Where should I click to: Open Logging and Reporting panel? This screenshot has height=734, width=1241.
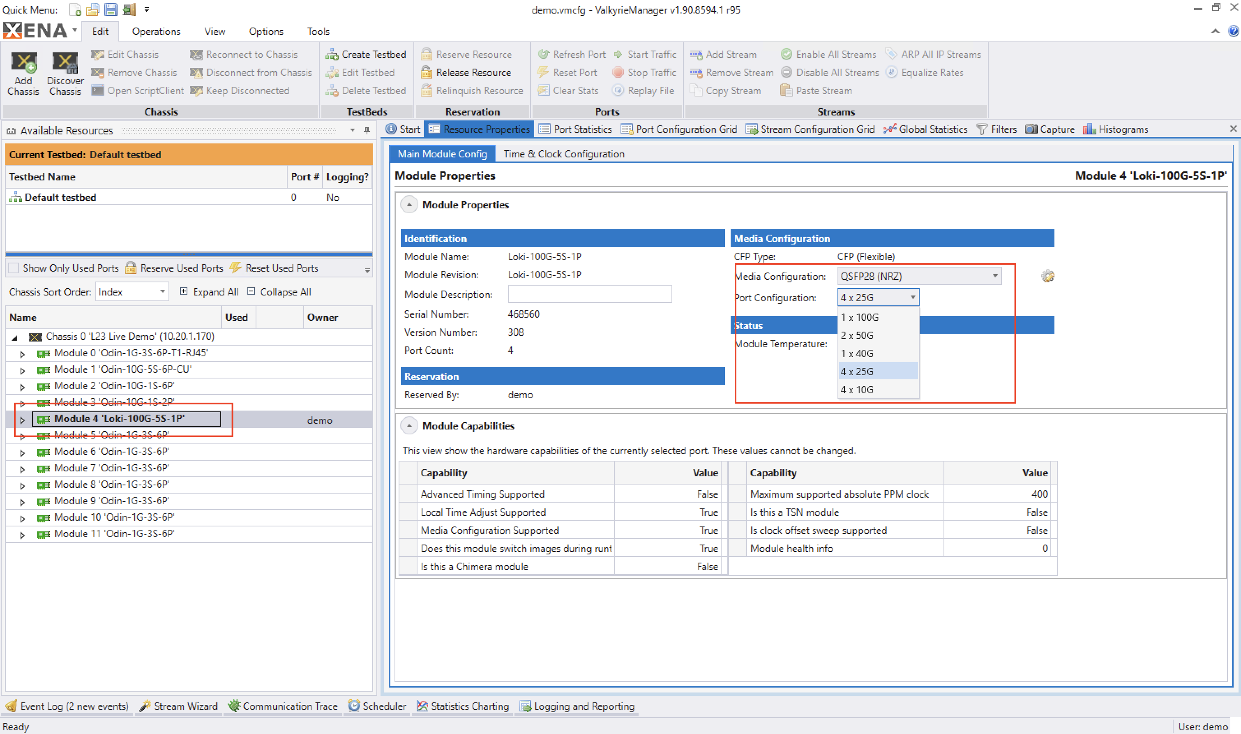click(x=577, y=706)
